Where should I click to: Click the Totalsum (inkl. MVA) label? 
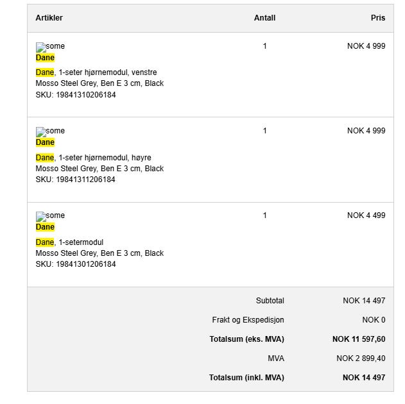[246, 378]
